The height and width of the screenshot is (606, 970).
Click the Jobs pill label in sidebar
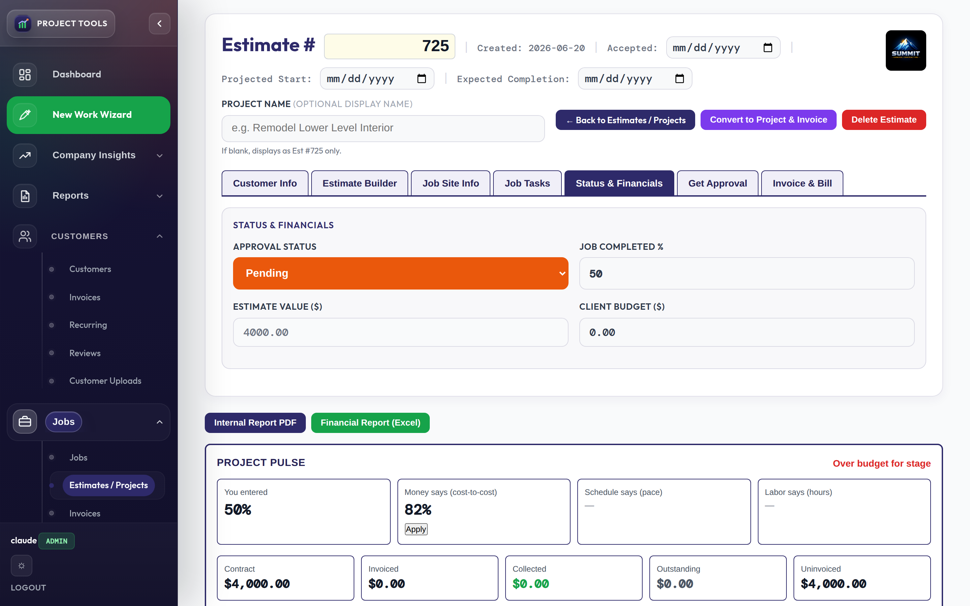(63, 422)
